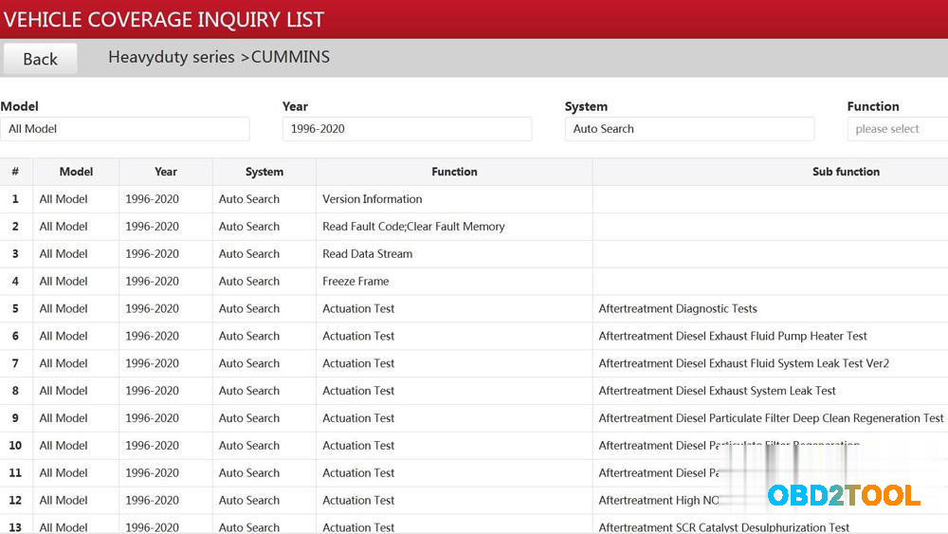Select the Freeze Frame function row

point(355,282)
